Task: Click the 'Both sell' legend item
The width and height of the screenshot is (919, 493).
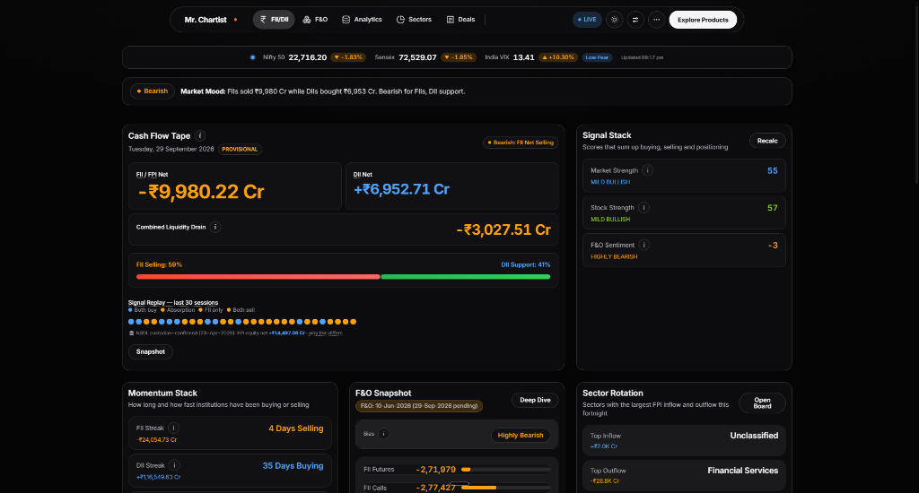Action: point(241,310)
